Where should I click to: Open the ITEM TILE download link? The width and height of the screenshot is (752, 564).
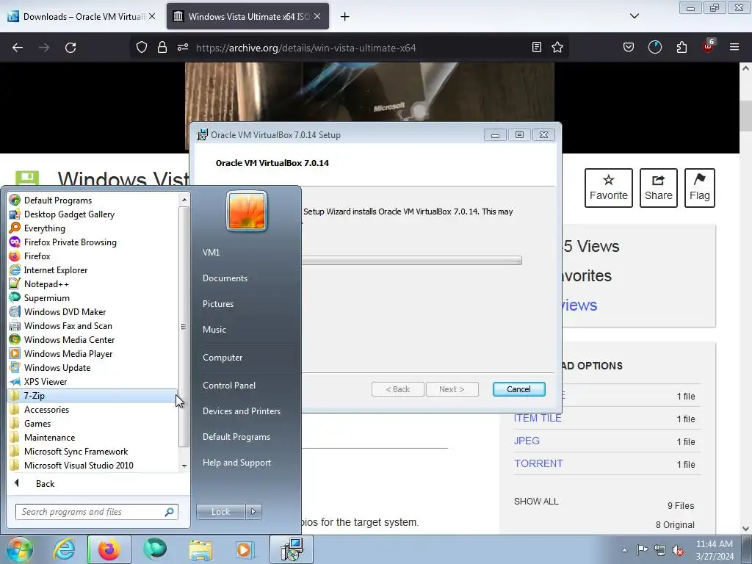pyautogui.click(x=537, y=418)
